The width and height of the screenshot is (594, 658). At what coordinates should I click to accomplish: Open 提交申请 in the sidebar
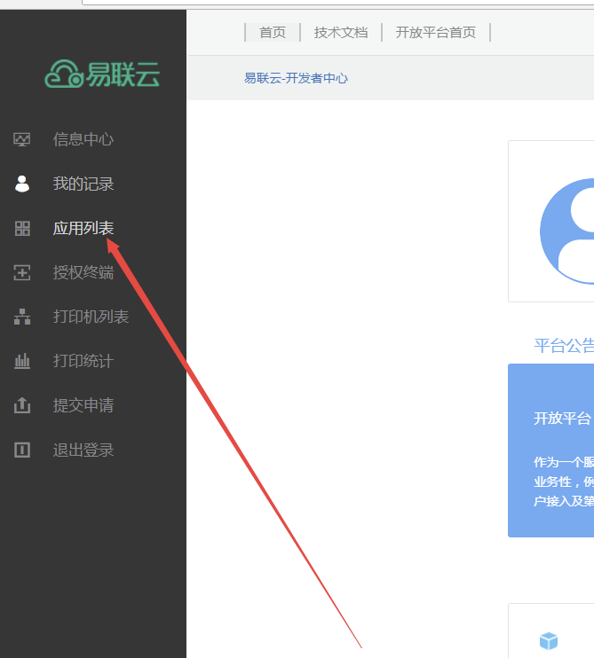(x=83, y=405)
